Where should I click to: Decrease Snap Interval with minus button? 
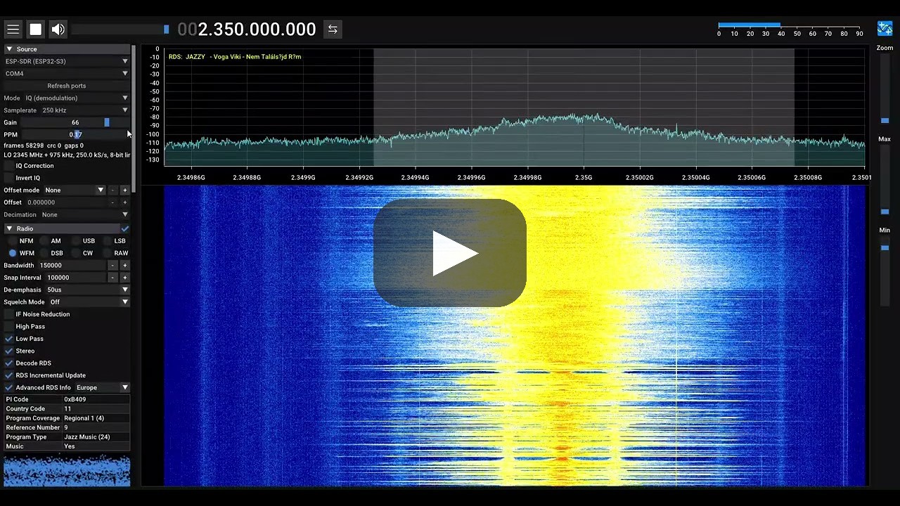click(112, 278)
